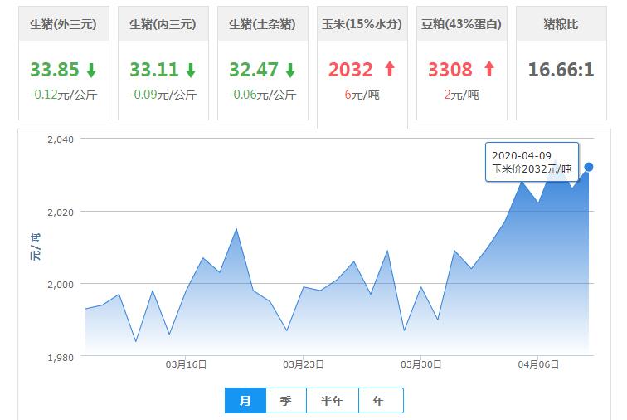Click the red up arrow beside 2032
This screenshot has width=627, height=420.
[390, 69]
